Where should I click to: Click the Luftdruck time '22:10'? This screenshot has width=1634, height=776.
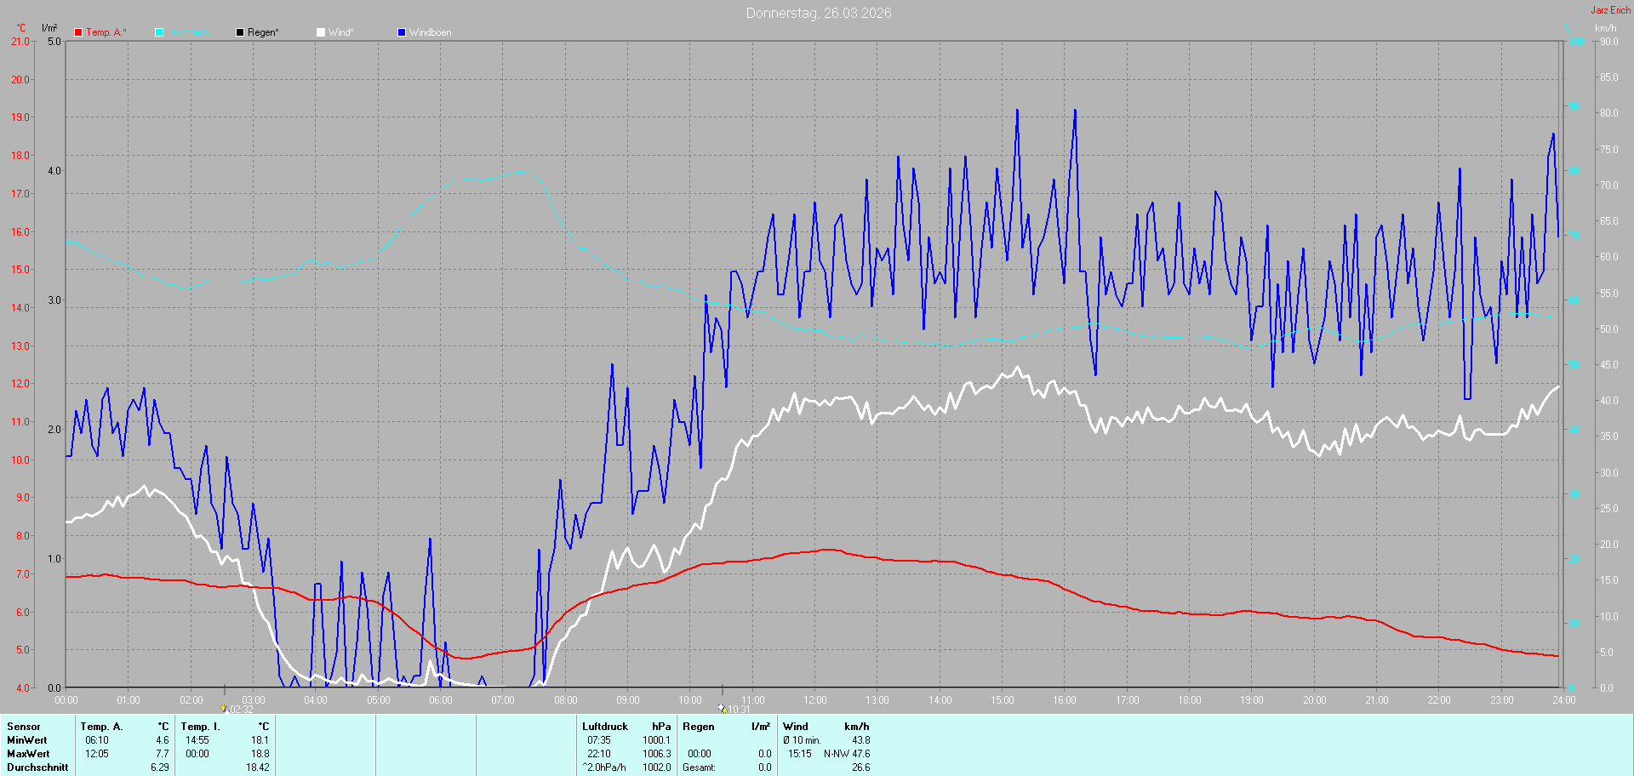pos(599,754)
